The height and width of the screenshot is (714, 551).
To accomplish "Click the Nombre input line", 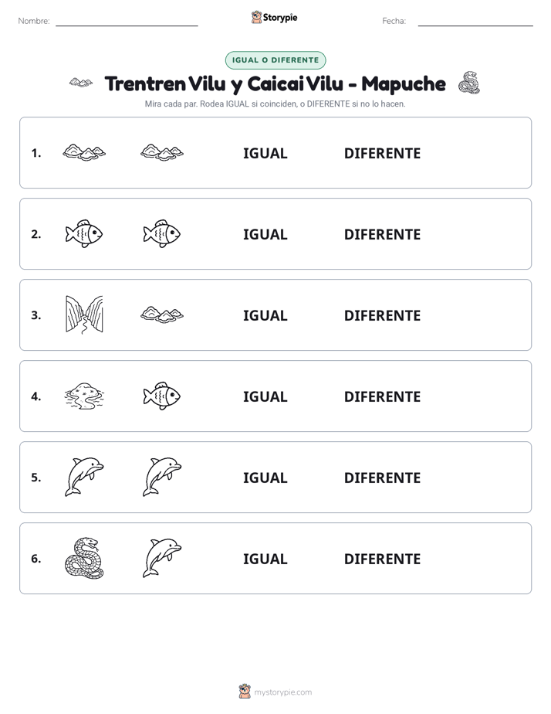I will click(127, 21).
